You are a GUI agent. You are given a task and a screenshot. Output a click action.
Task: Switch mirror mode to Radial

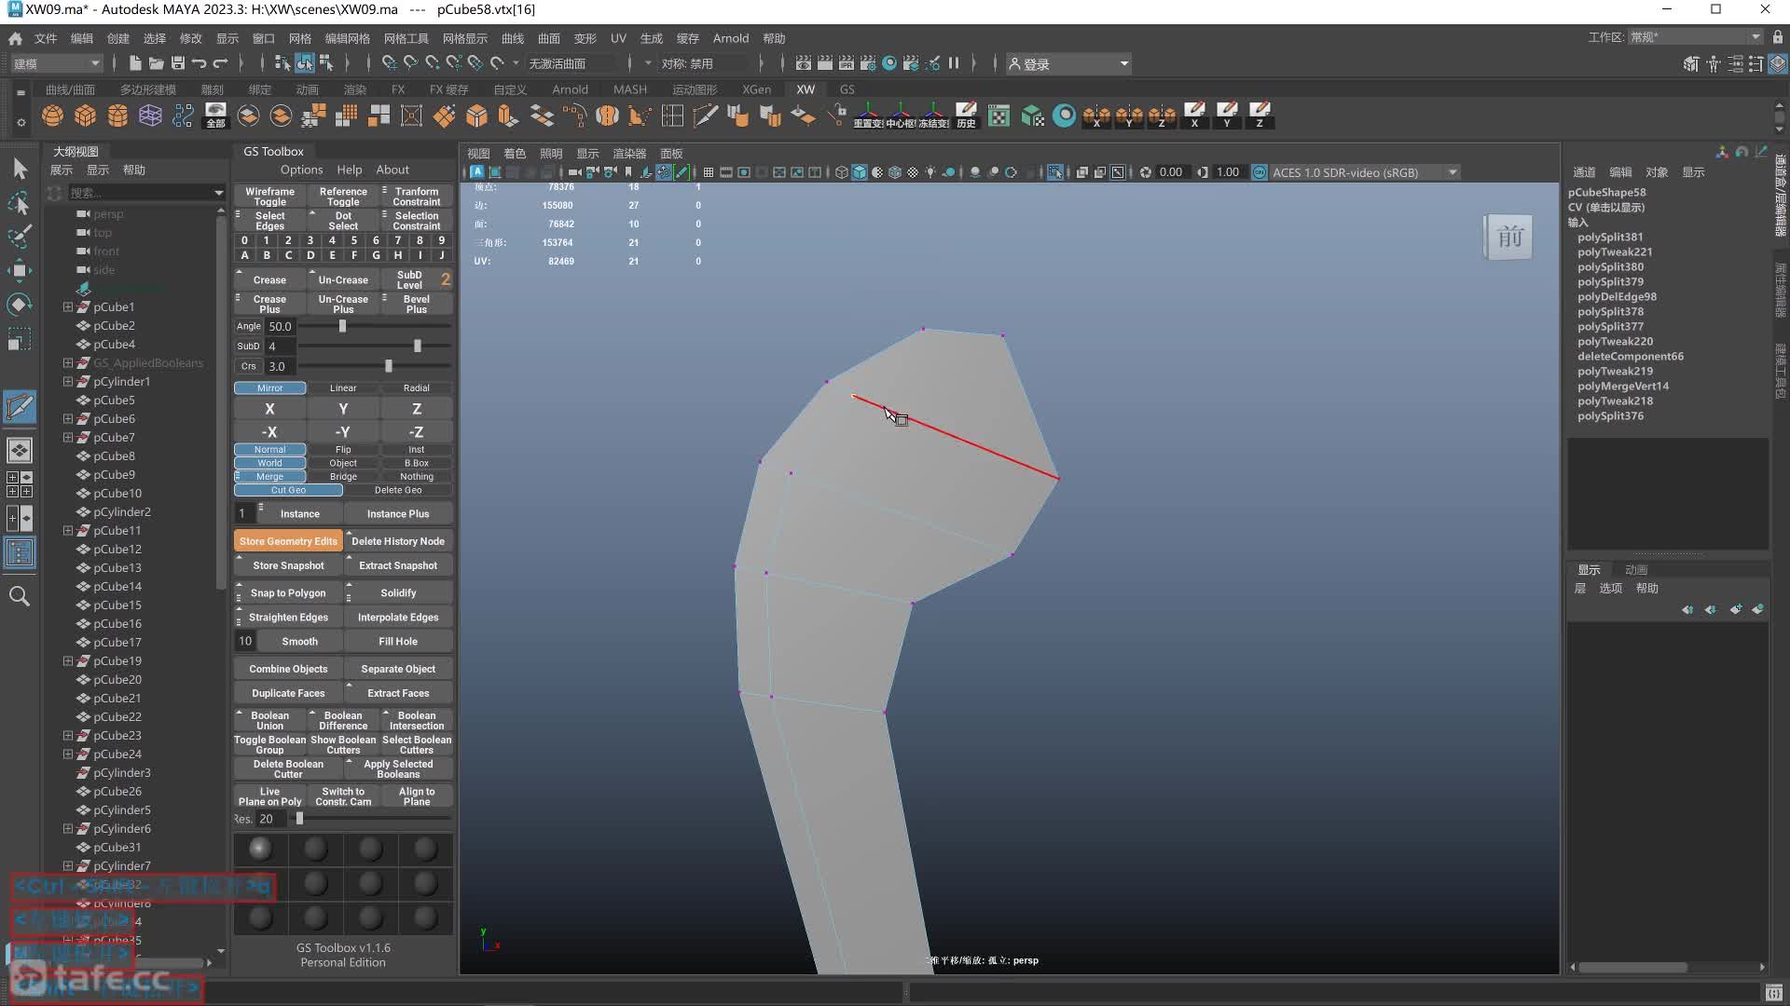(417, 387)
